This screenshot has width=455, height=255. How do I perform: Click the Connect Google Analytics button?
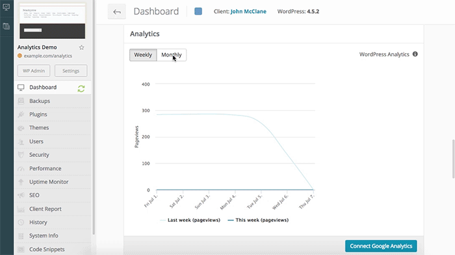[381, 246]
